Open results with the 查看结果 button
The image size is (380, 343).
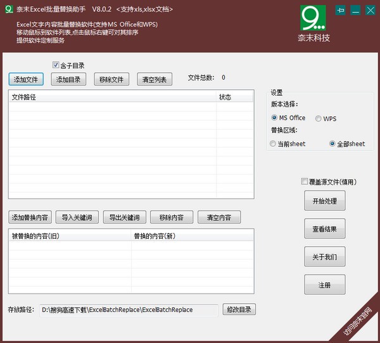[324, 230]
